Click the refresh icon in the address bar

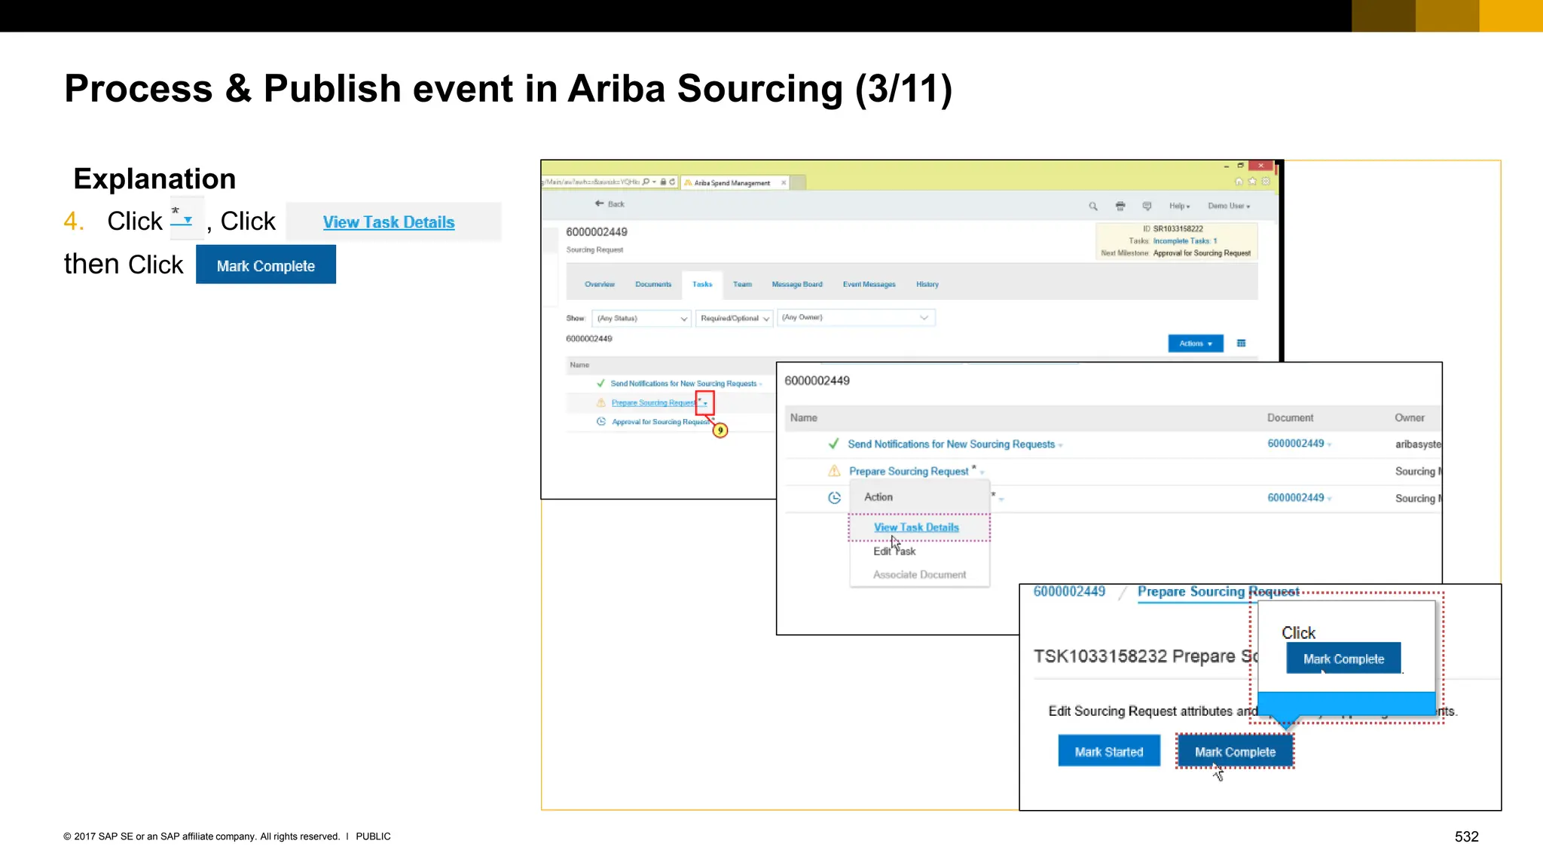coord(672,182)
